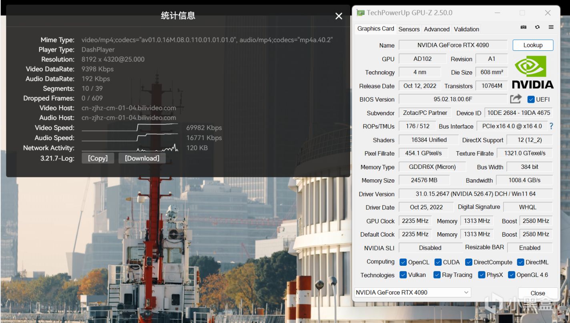
Task: Click the Texture Fillrate field 1321.0 GTexel/s
Action: [525, 153]
